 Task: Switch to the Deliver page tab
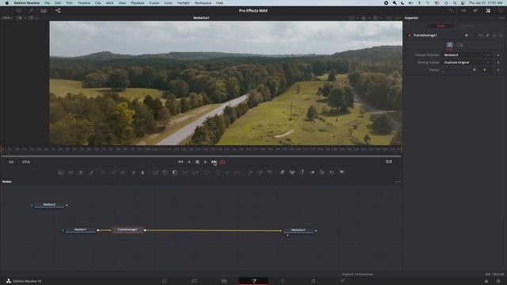343,281
